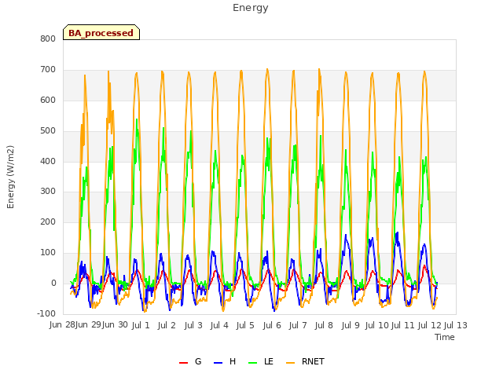Image resolution: width=503 pixels, height=377 pixels.
Task: Click the Jun 30 date tick label
Action: tap(115, 325)
